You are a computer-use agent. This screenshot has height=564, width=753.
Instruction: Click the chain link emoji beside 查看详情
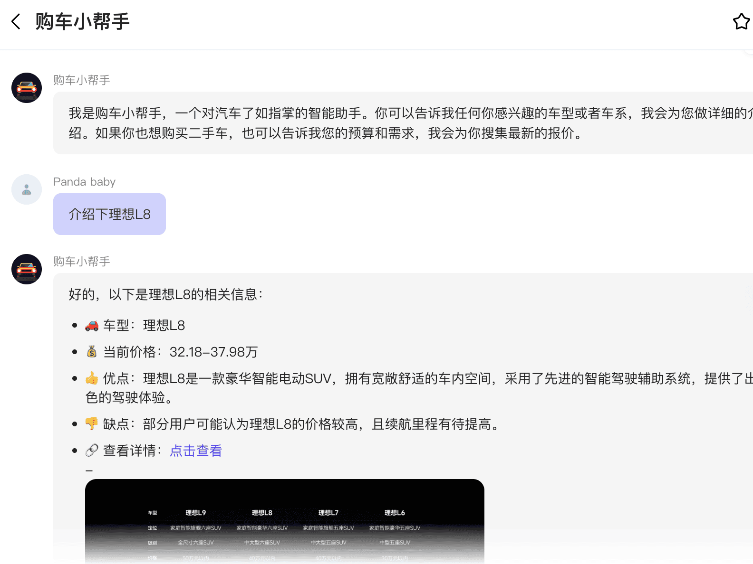point(92,451)
